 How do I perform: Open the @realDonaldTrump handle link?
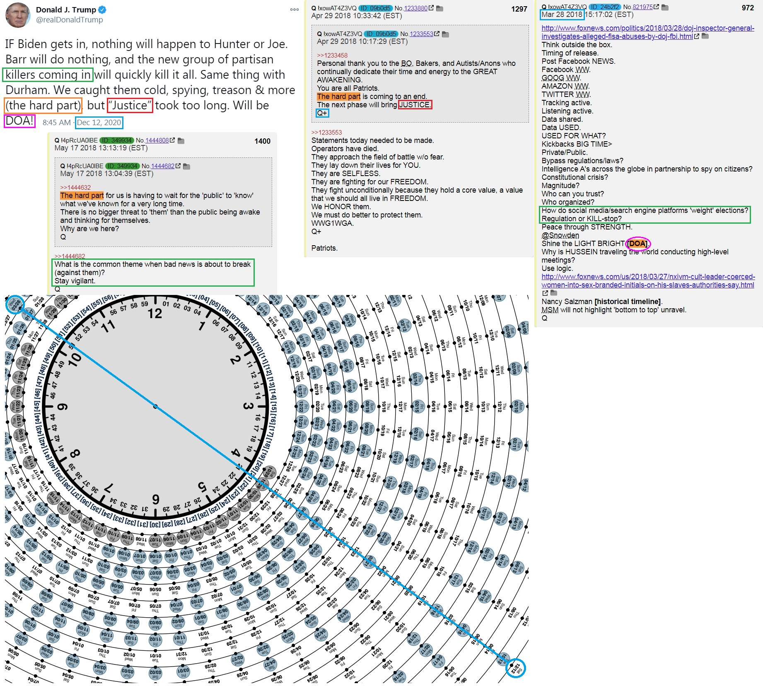pyautogui.click(x=69, y=20)
